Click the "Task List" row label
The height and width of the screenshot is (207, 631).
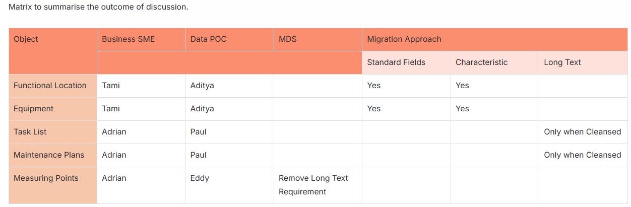click(x=30, y=132)
